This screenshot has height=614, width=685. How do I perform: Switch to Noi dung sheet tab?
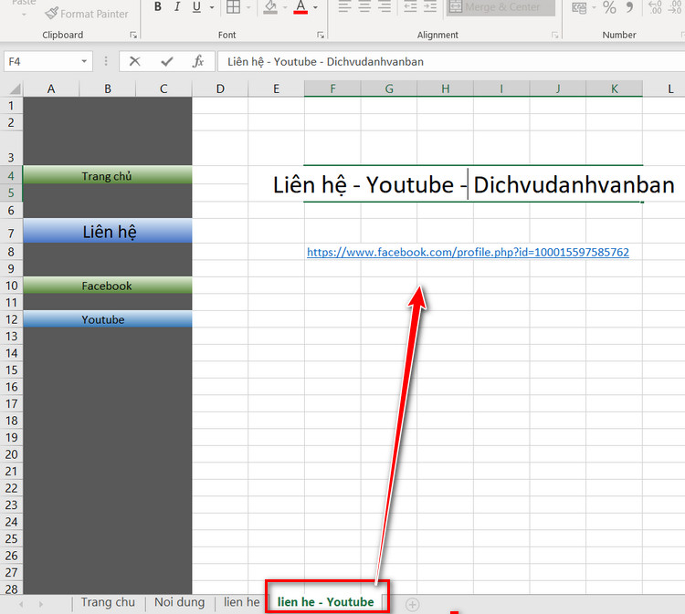pyautogui.click(x=180, y=602)
